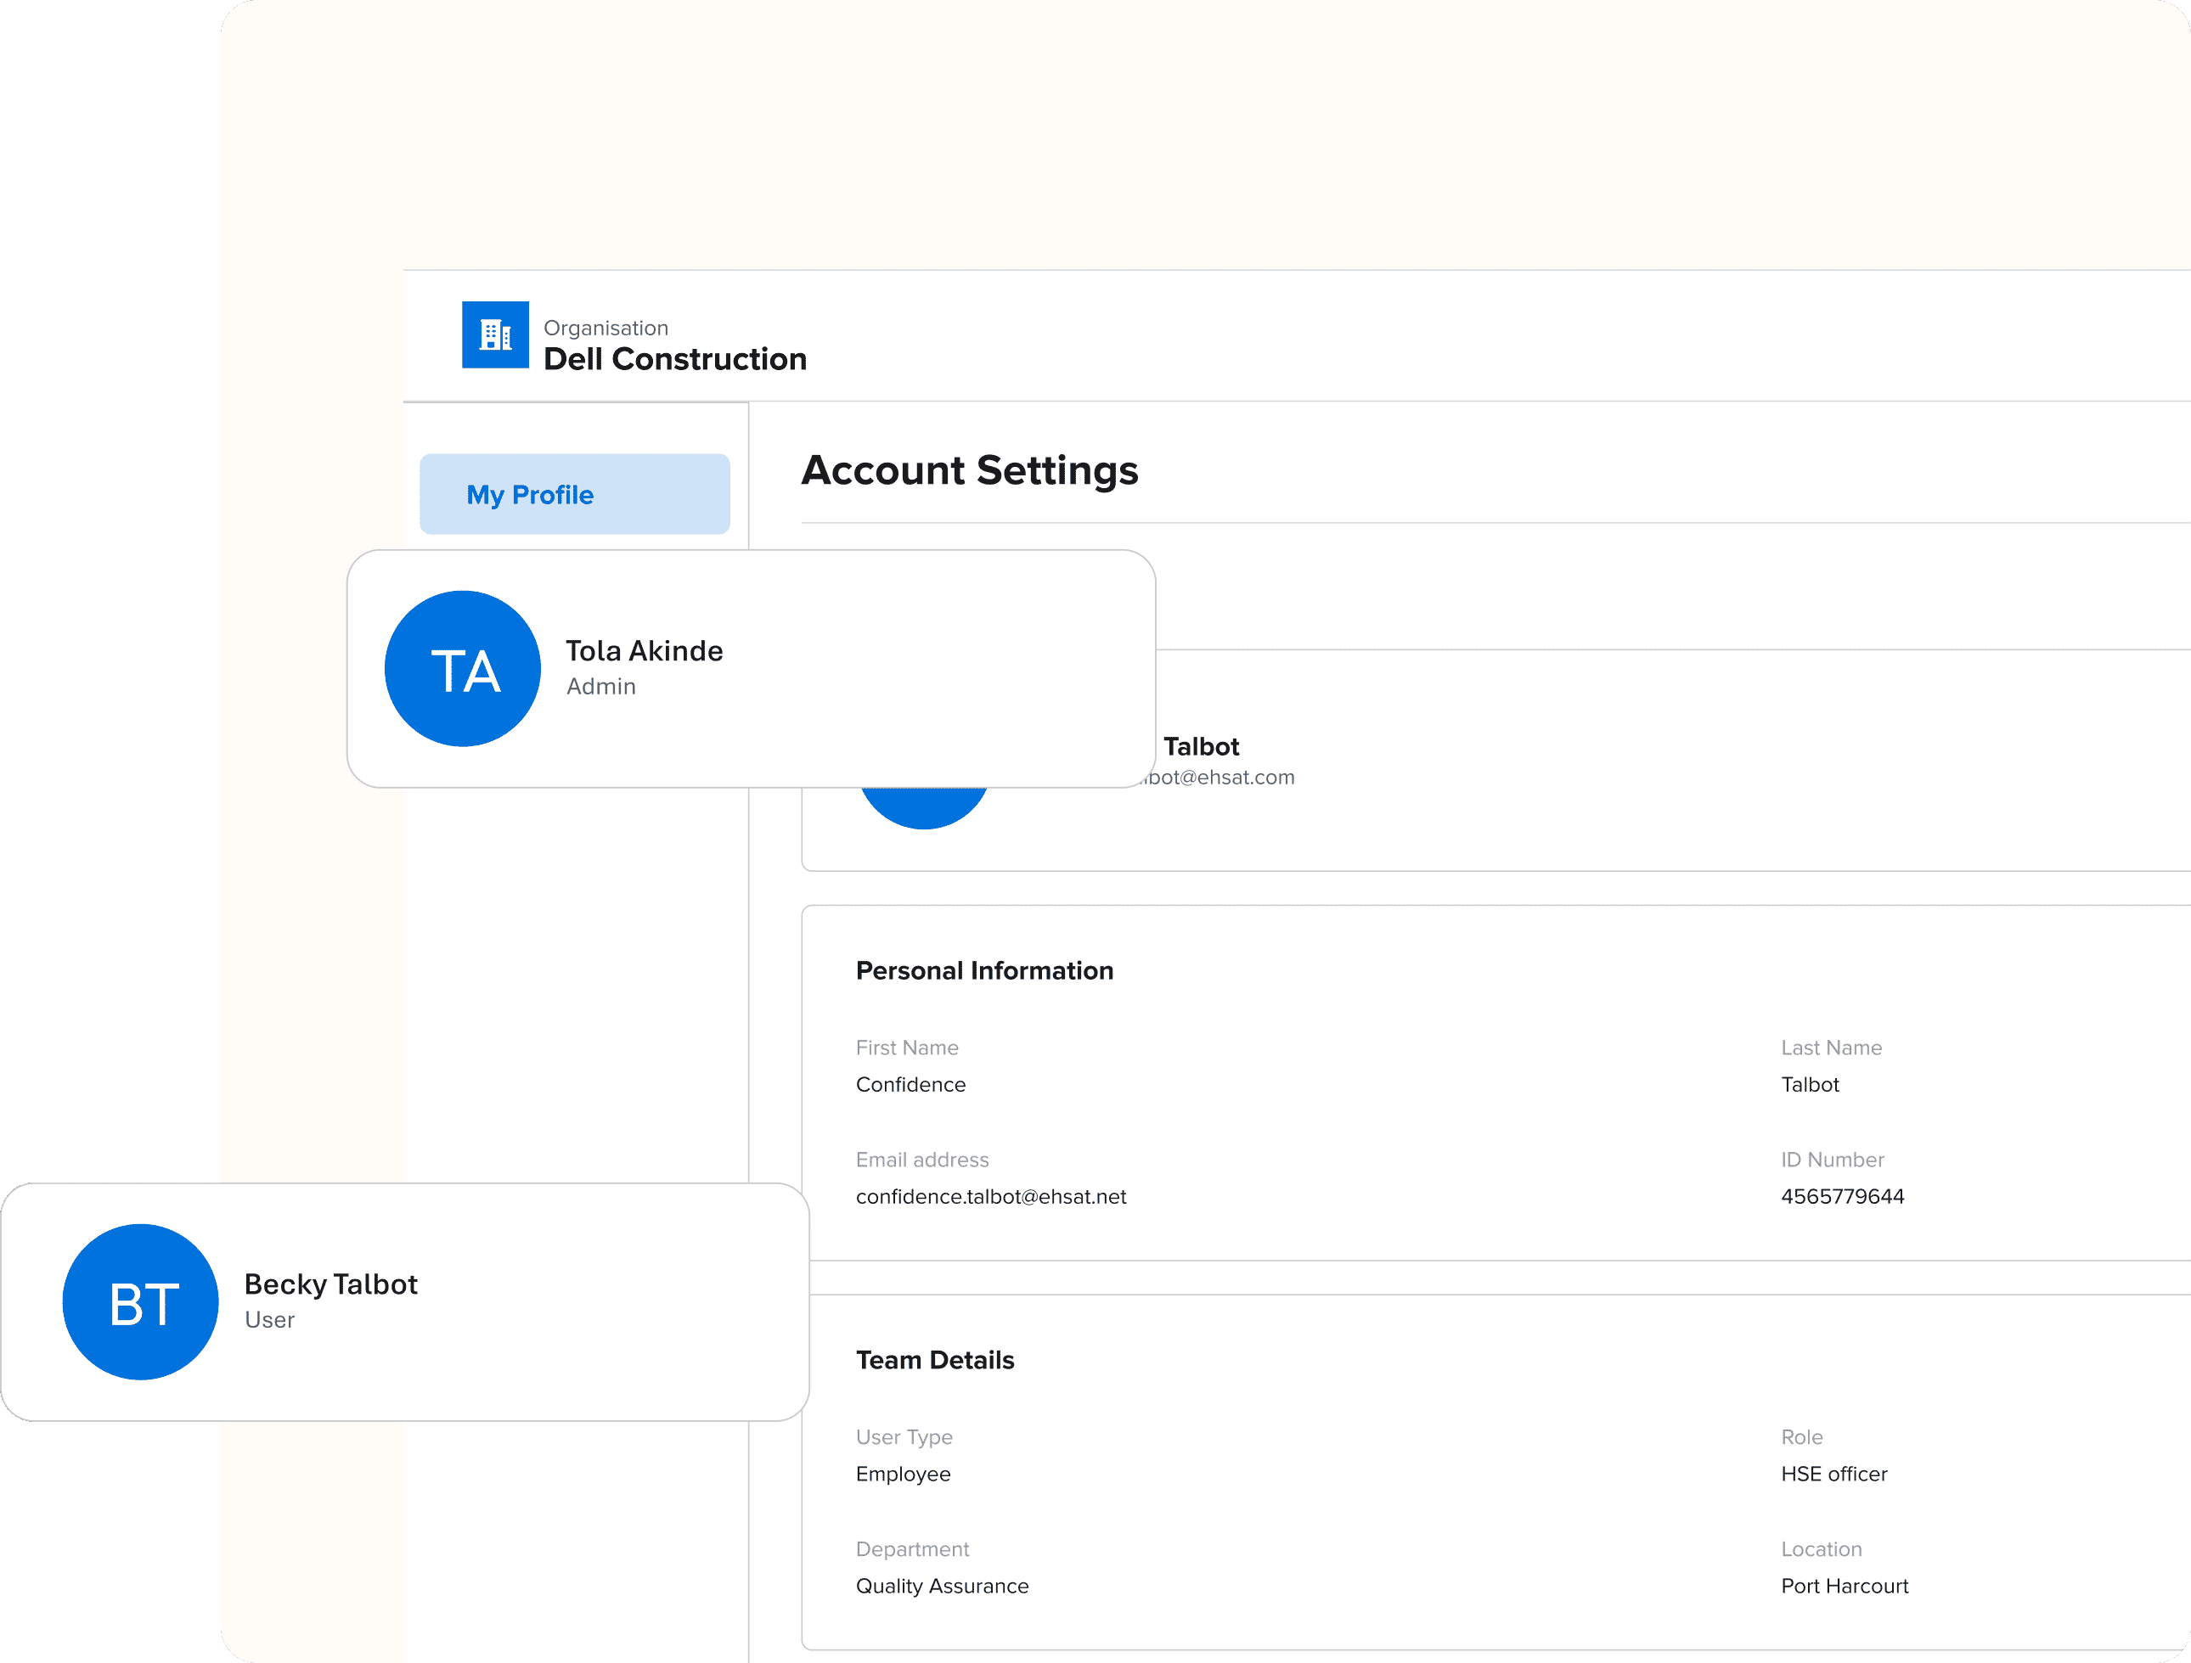
Task: Click the Location Port Harcourt value
Action: click(1845, 1585)
